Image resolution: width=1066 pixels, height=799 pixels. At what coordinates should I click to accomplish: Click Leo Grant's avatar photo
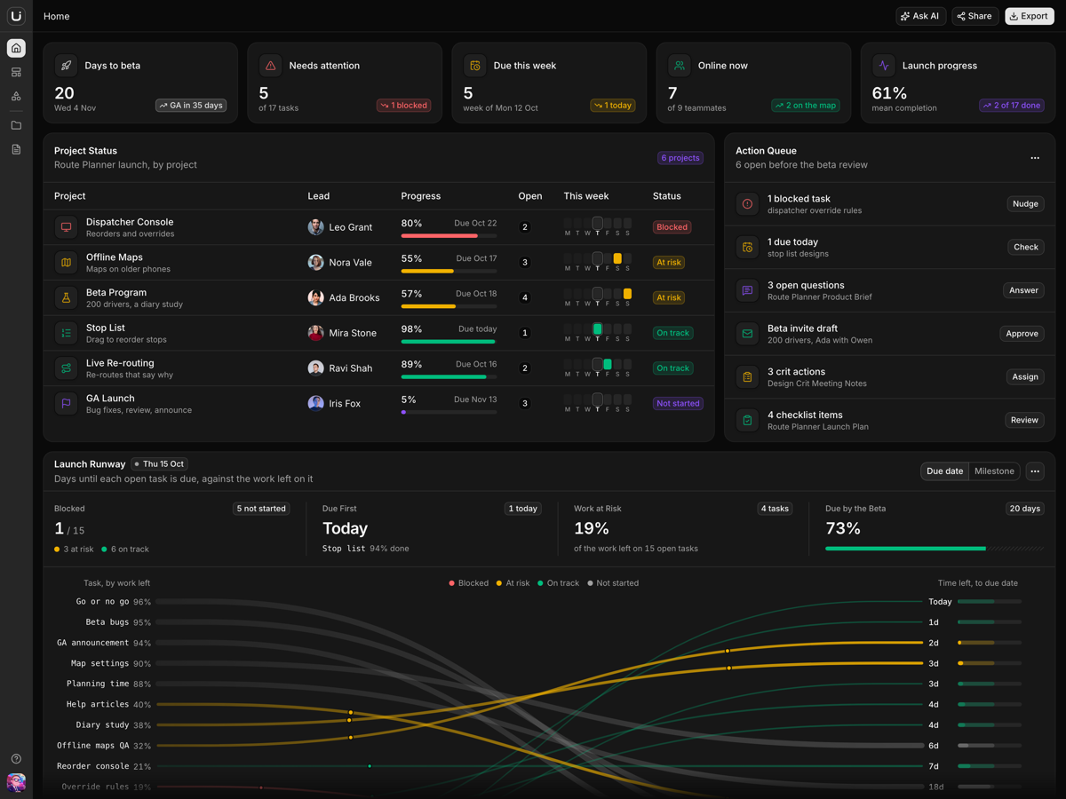point(315,227)
